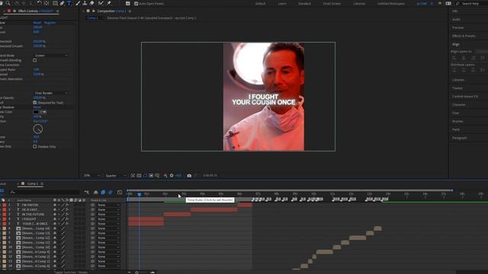Open the Final Render dropdown

51,93
